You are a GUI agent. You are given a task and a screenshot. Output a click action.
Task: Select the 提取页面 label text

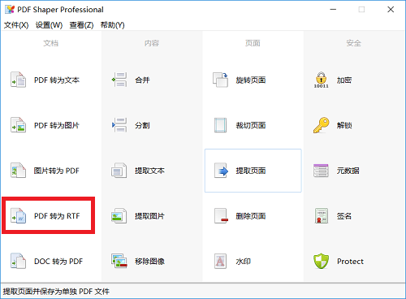click(x=251, y=171)
